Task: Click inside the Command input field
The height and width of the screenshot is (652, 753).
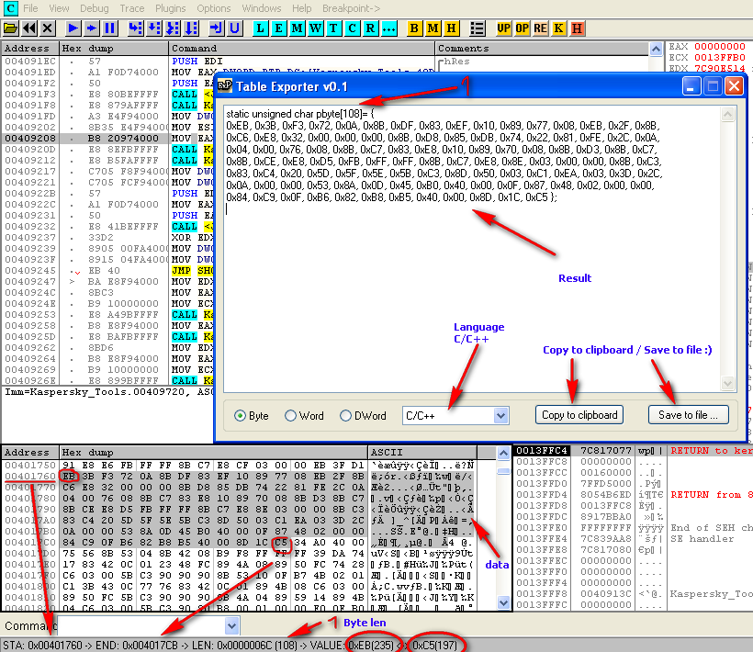Action: 140,625
